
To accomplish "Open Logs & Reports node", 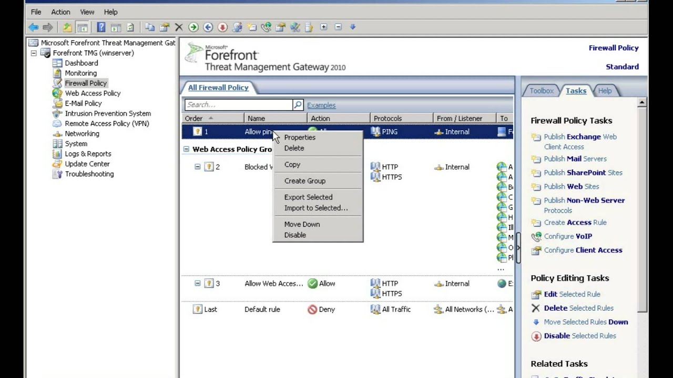I will click(x=88, y=154).
